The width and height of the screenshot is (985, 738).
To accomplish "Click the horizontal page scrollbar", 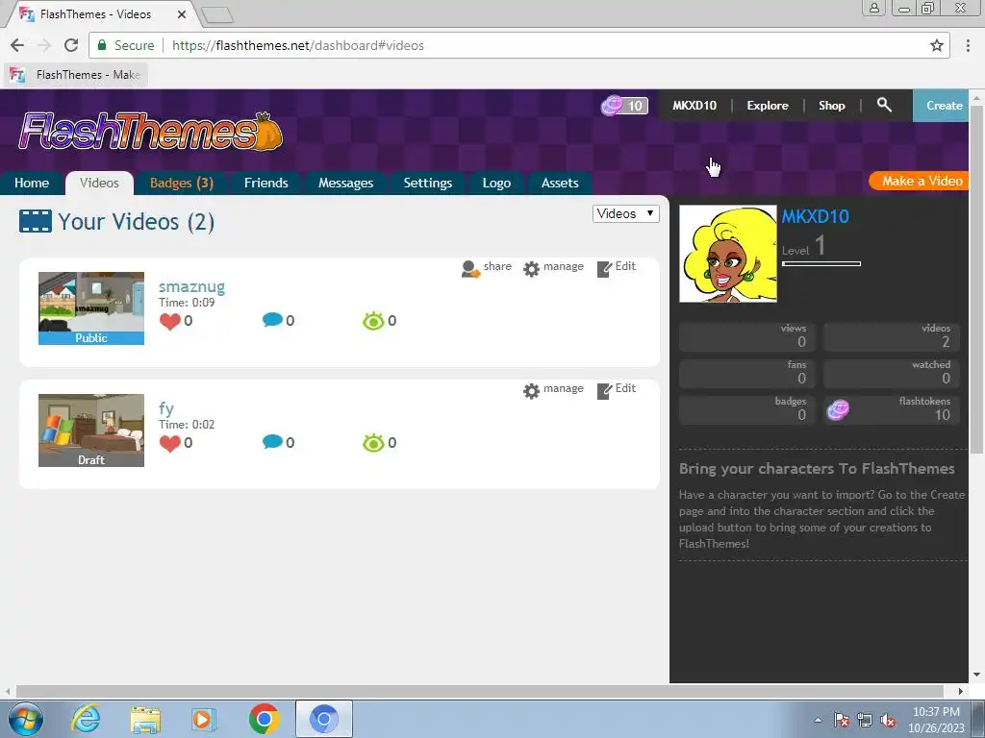I will click(x=479, y=691).
